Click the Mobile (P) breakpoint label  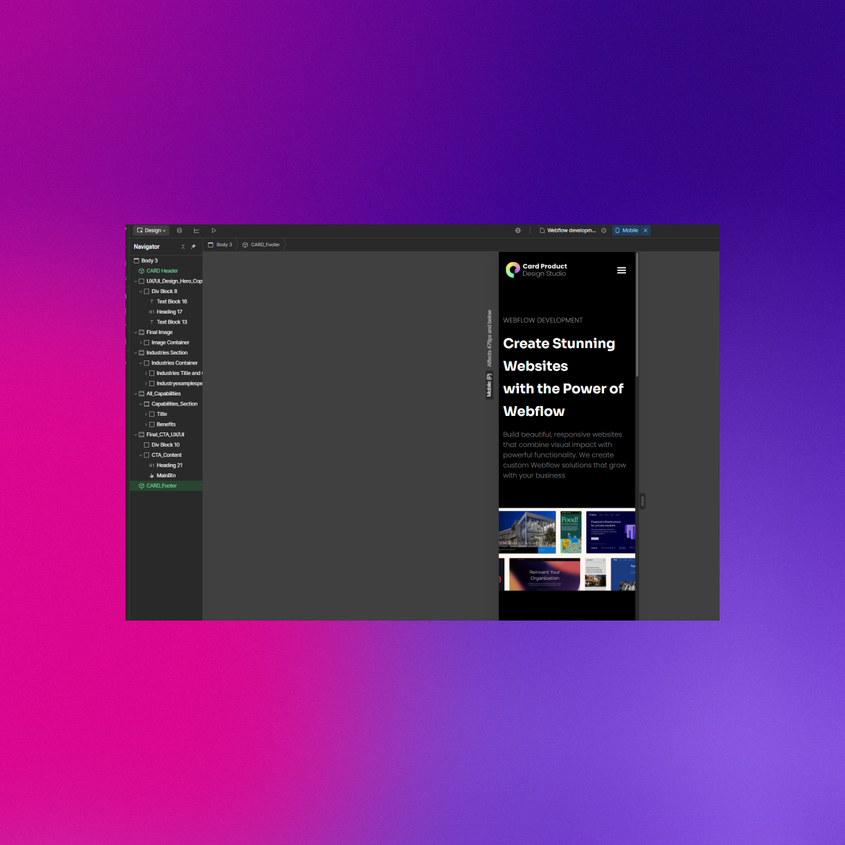tap(489, 386)
